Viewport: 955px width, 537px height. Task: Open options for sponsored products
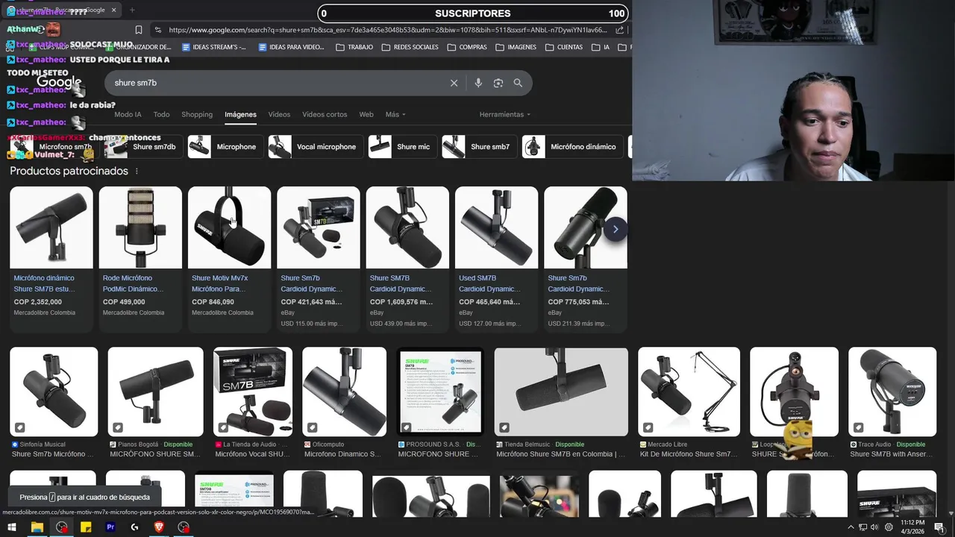[x=137, y=171]
